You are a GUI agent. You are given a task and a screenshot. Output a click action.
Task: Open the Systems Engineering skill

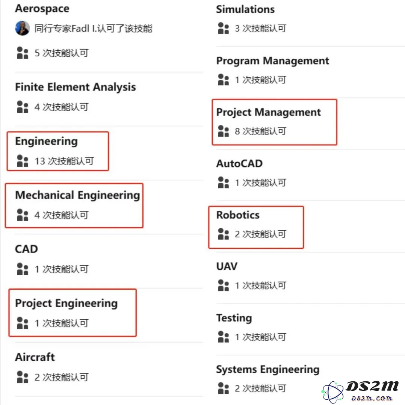click(x=268, y=369)
